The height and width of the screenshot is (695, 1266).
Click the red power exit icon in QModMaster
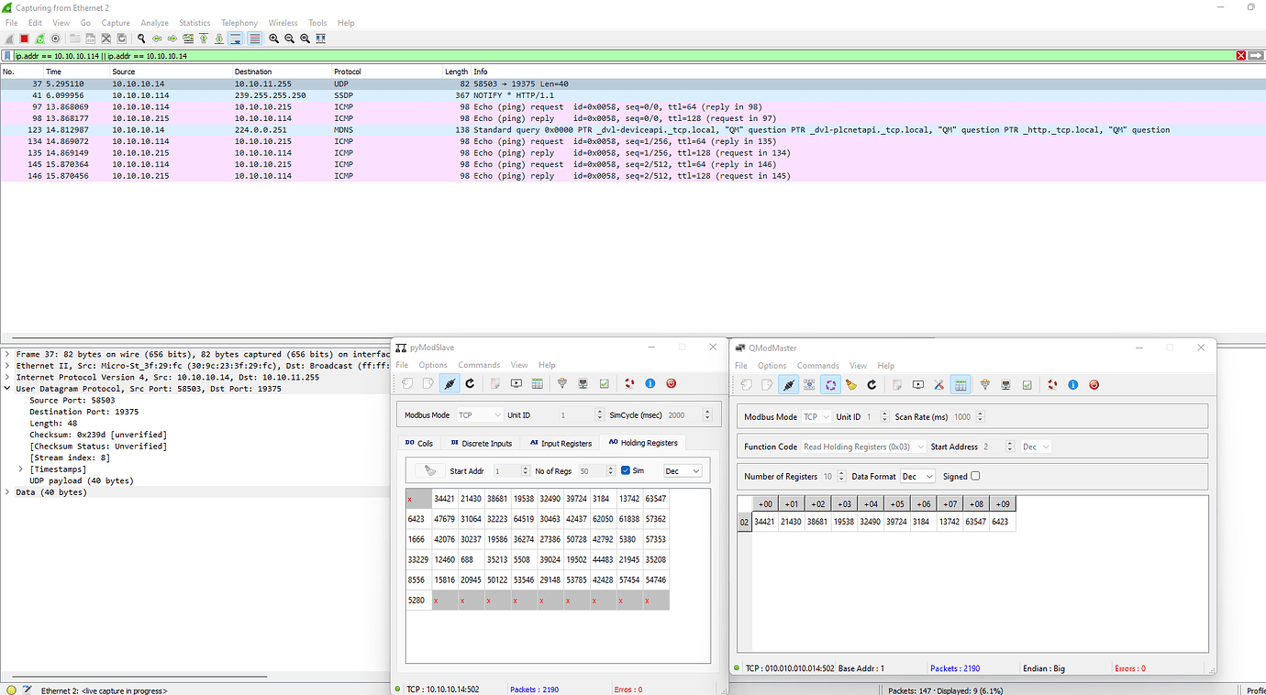click(x=1094, y=384)
